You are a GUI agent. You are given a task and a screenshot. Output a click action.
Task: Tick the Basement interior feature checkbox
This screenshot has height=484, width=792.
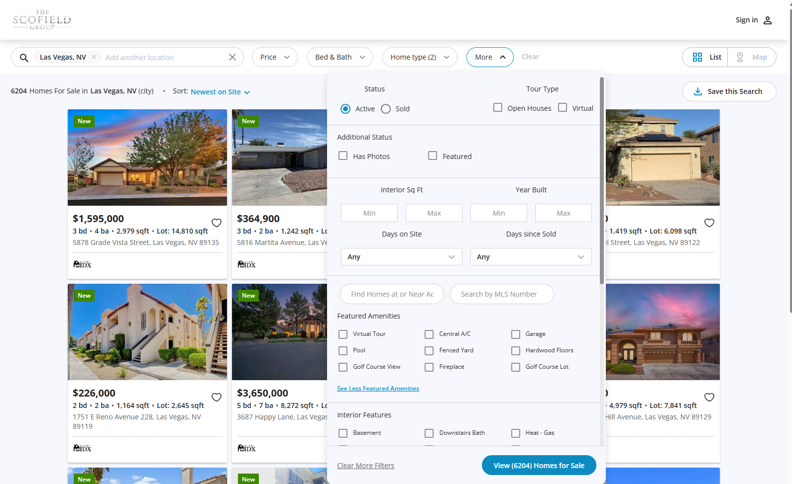(x=343, y=433)
